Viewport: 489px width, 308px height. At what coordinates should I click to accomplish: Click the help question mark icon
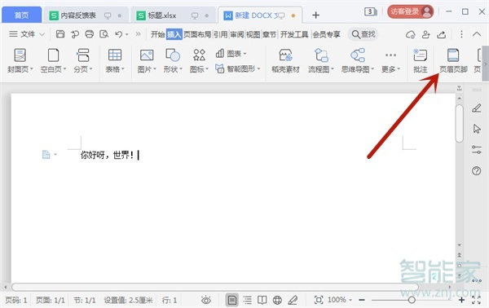pyautogui.click(x=476, y=171)
